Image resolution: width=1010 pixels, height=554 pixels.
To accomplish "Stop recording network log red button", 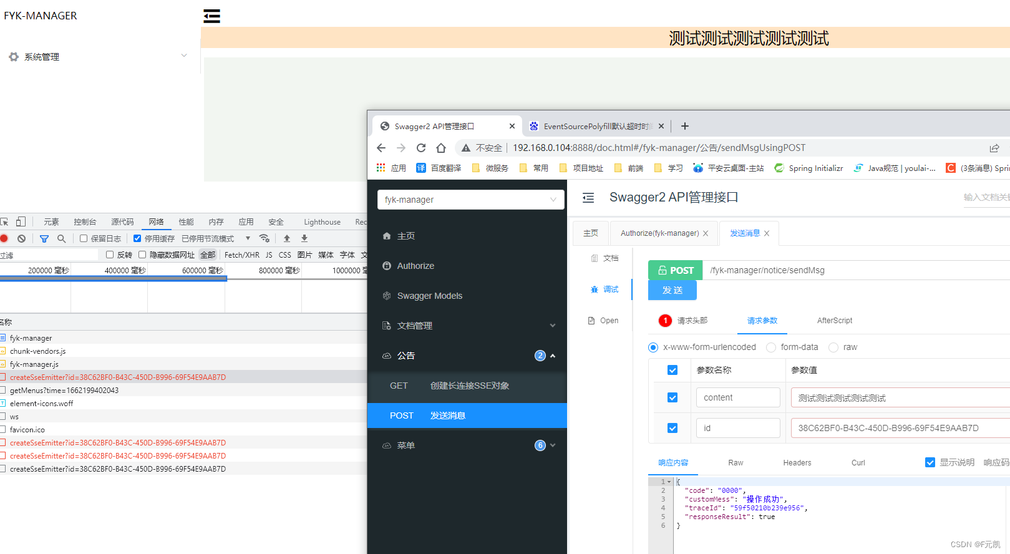I will pyautogui.click(x=4, y=238).
